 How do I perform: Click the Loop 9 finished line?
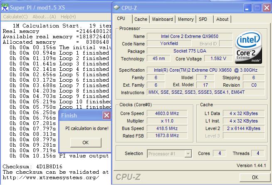tap(59, 96)
